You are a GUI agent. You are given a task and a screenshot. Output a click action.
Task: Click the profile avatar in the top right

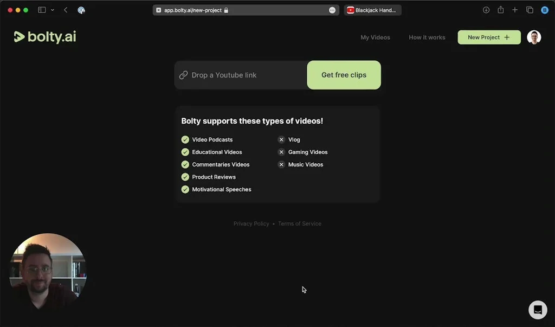coord(534,37)
